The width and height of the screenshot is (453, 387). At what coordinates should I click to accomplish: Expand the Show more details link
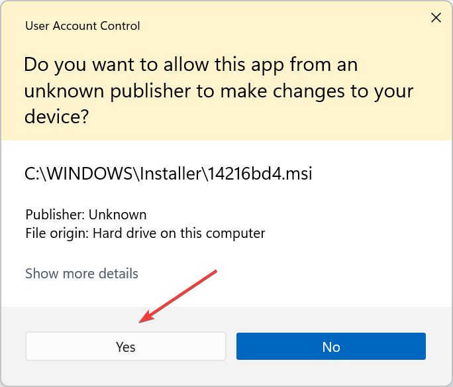coord(81,273)
